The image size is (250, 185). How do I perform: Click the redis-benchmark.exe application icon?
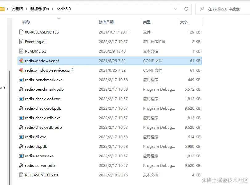tap(21, 80)
